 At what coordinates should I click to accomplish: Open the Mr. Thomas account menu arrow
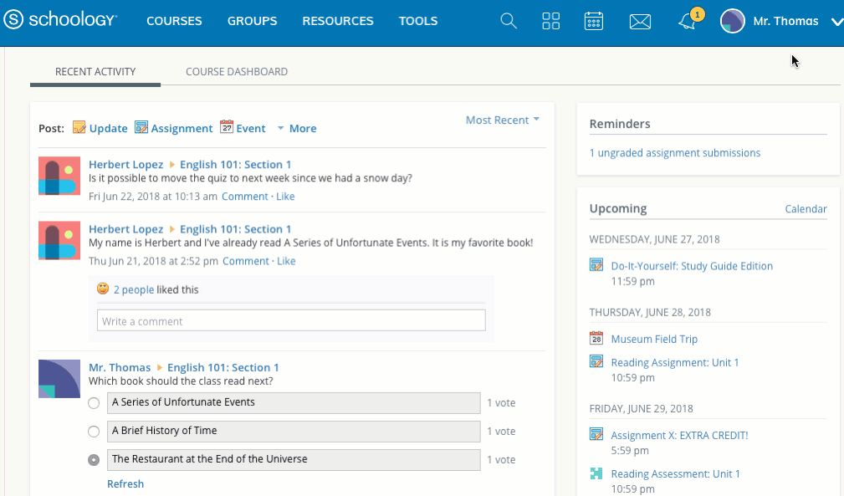836,23
